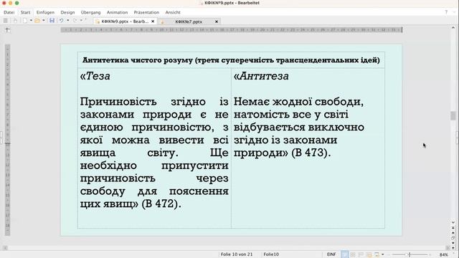
Task: Go to next slide button below scrollbar
Action: pos(453,243)
